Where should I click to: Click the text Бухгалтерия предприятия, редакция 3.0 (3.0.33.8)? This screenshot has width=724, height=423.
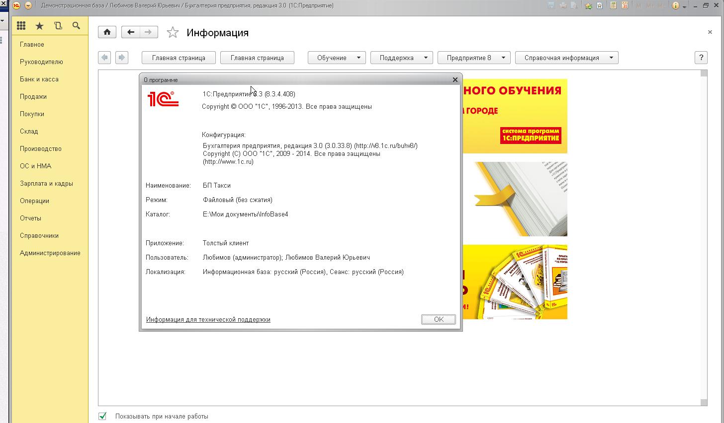(277, 145)
